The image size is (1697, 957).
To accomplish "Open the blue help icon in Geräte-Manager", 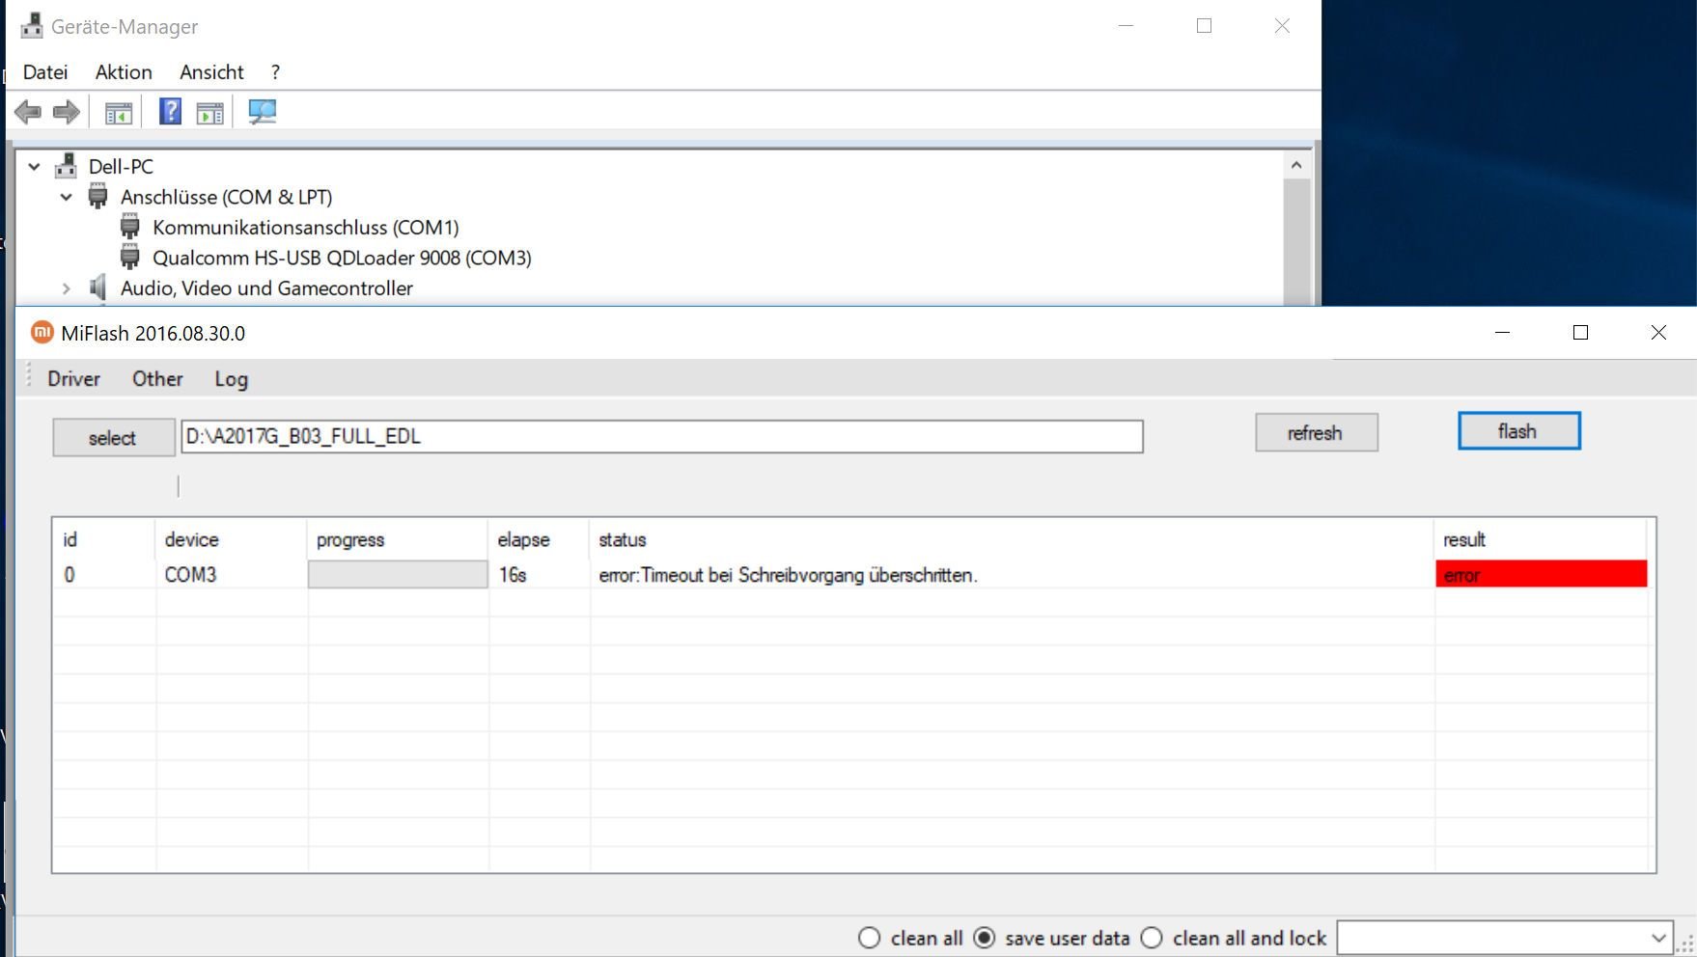I will point(170,112).
